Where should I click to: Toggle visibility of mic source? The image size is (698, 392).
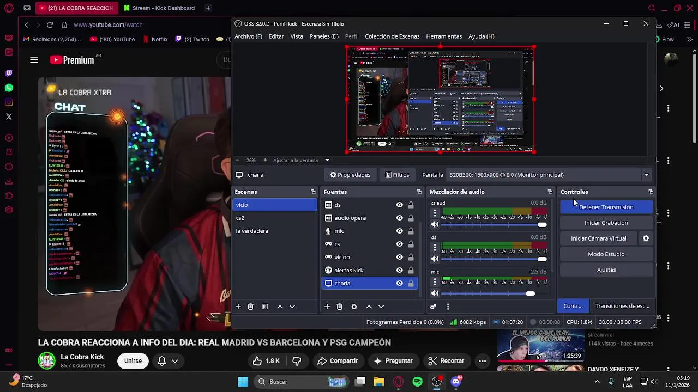[399, 231]
